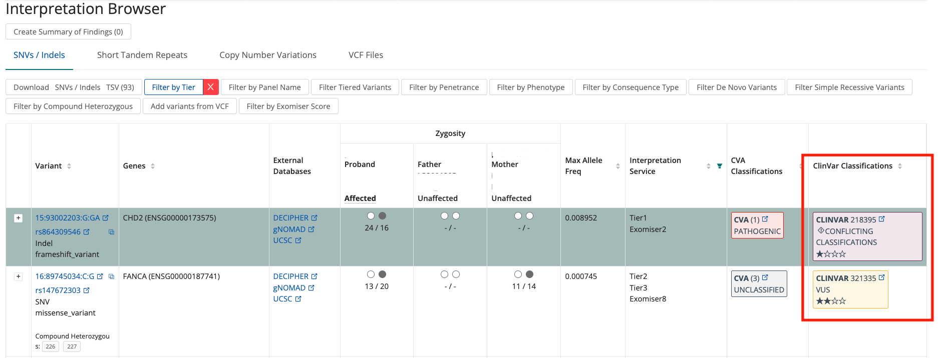Open external link icon beside rs147672303

click(x=87, y=290)
